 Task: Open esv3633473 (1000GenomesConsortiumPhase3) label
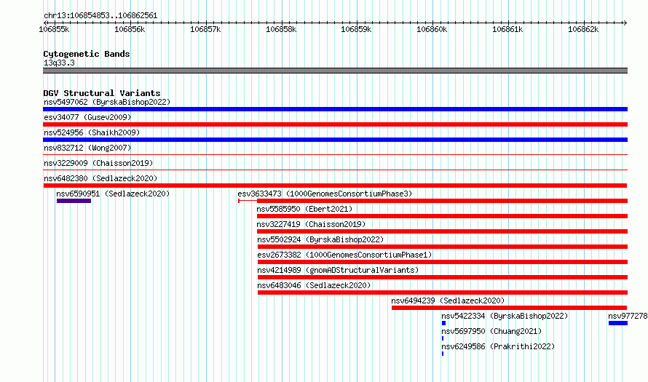point(325,194)
